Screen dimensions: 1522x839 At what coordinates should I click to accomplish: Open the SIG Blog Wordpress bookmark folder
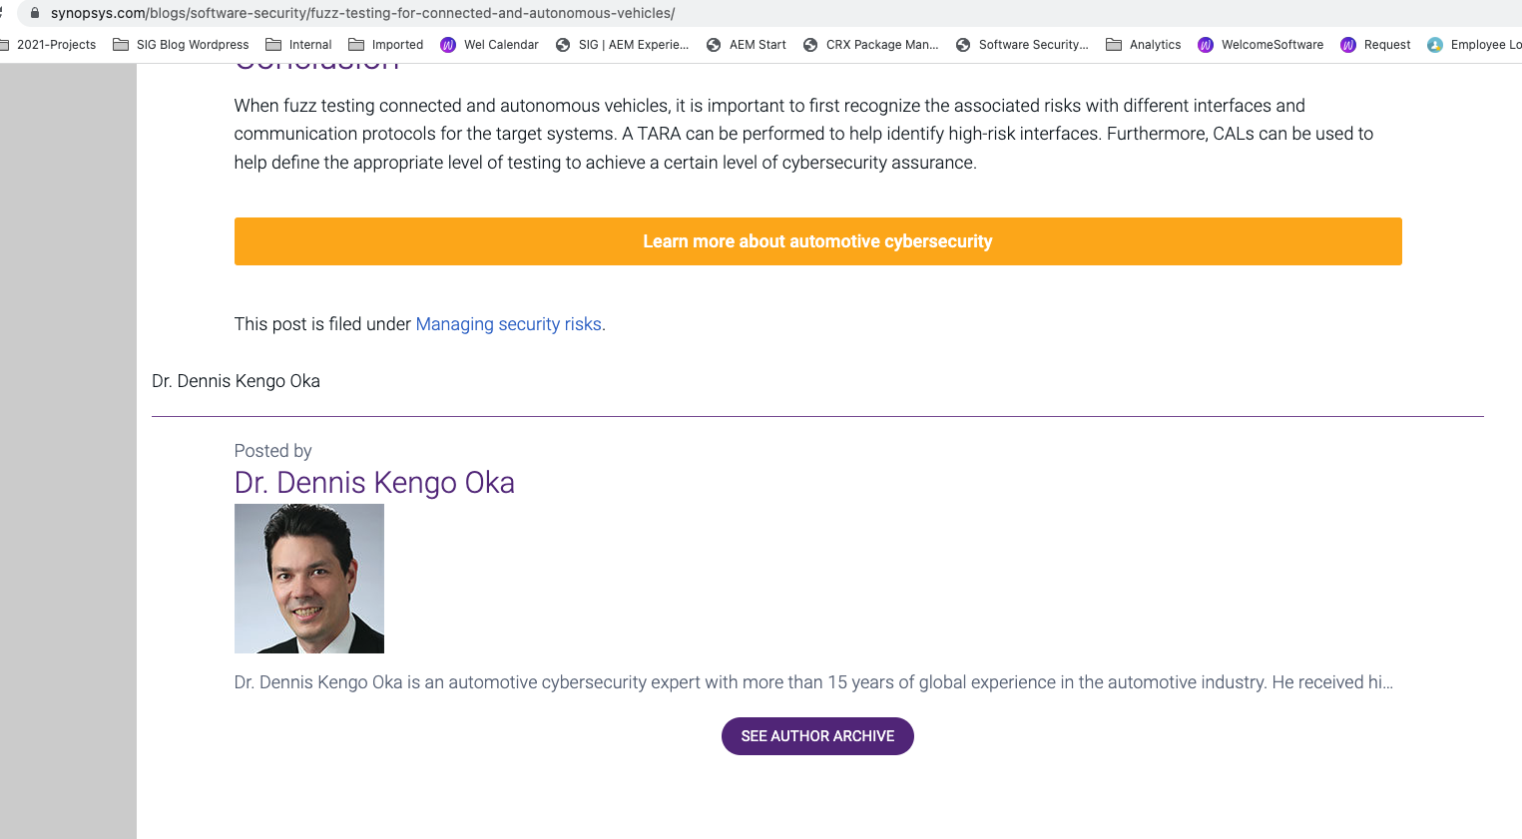point(181,45)
